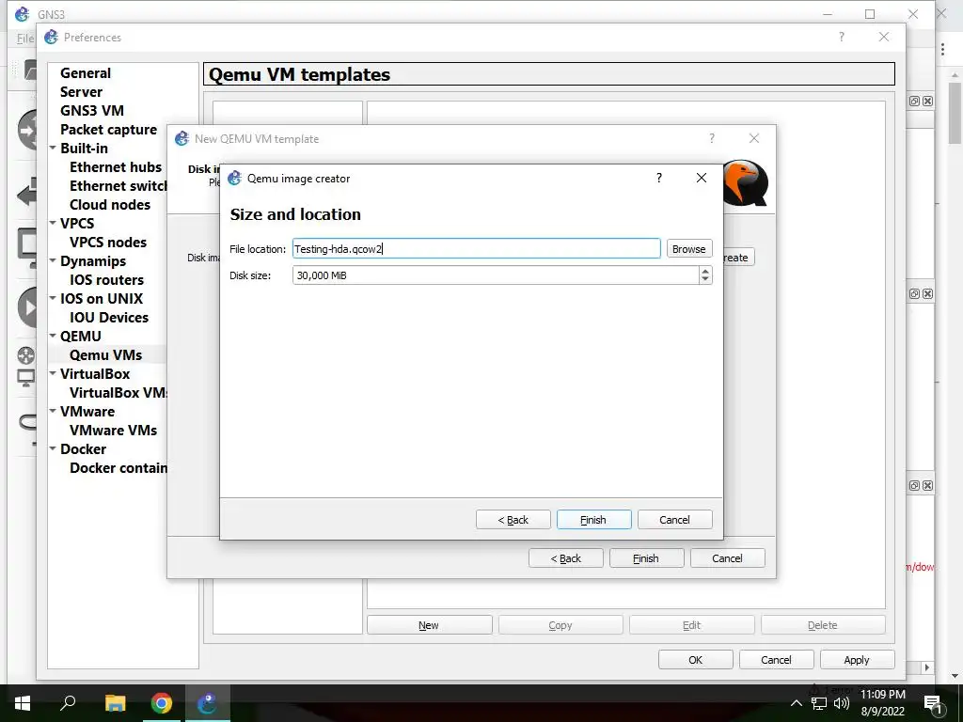Collapse the VMware tree section

pyautogui.click(x=53, y=412)
